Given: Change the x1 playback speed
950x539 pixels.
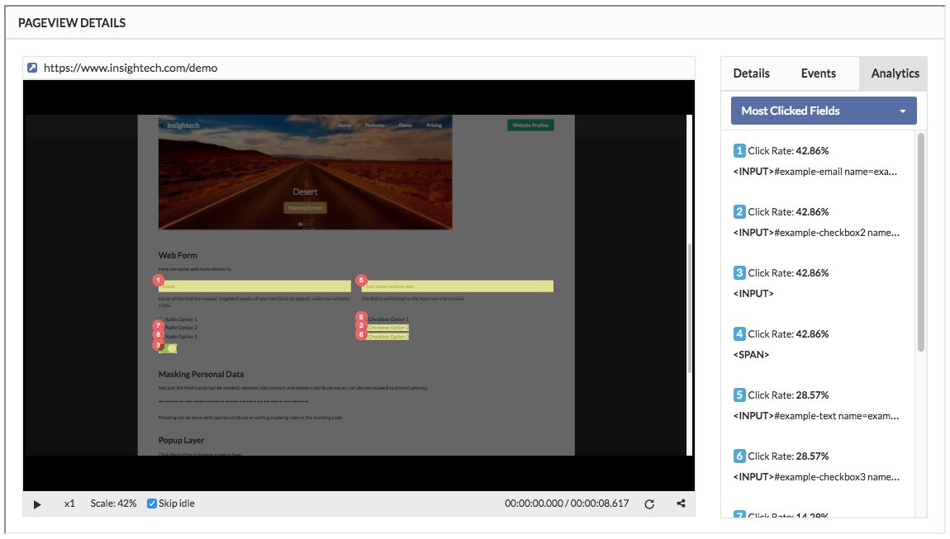Looking at the screenshot, I should [69, 504].
